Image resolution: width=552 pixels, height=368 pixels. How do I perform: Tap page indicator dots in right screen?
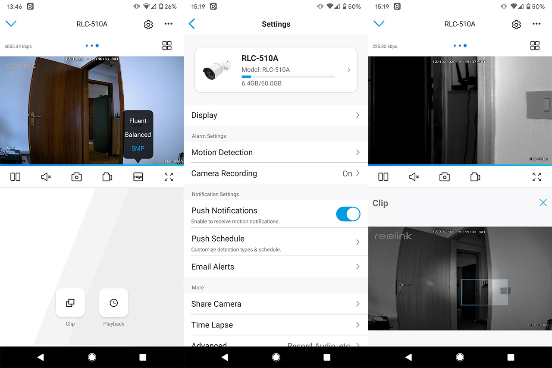pos(460,46)
